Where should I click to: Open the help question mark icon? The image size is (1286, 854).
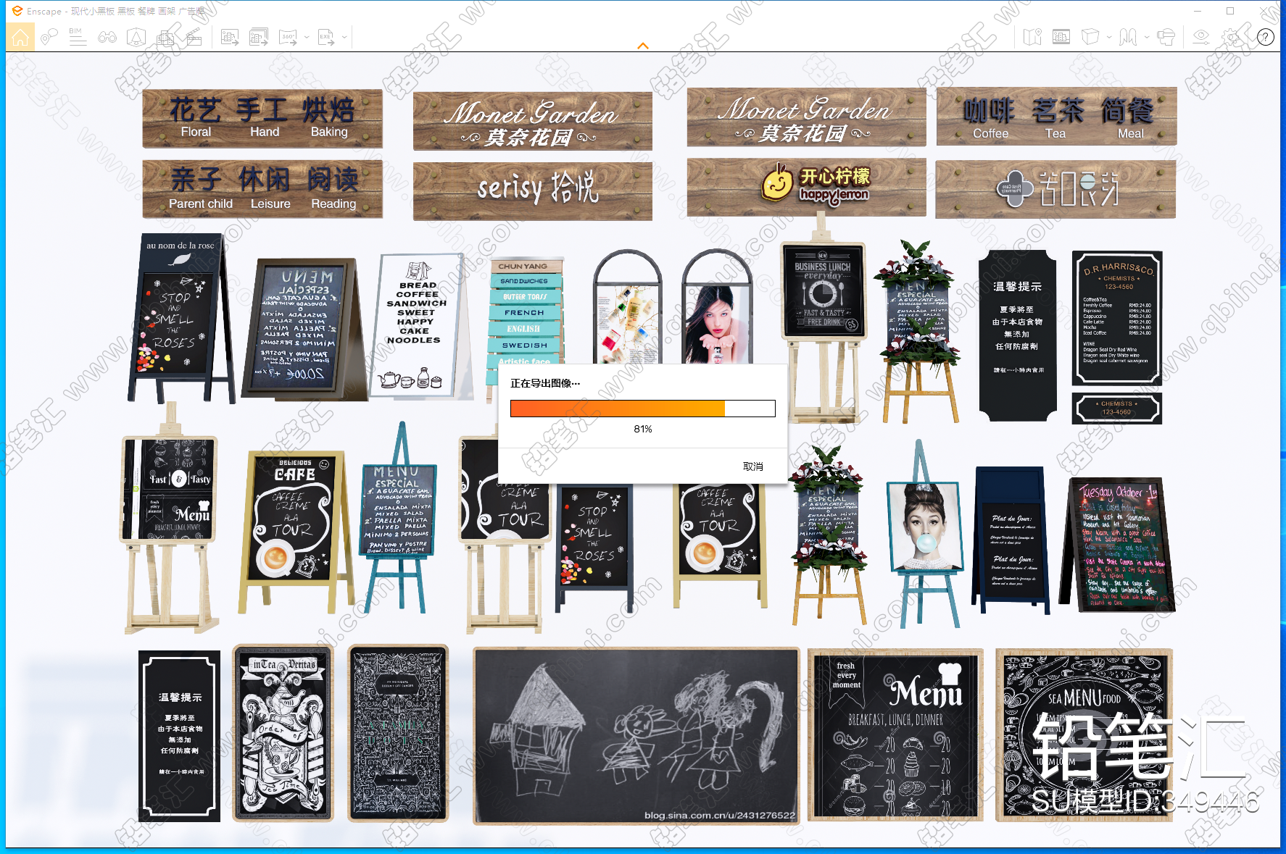(1266, 37)
